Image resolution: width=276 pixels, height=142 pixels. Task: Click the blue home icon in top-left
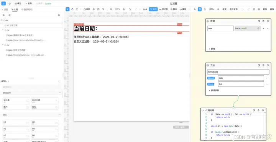click(x=3, y=3)
